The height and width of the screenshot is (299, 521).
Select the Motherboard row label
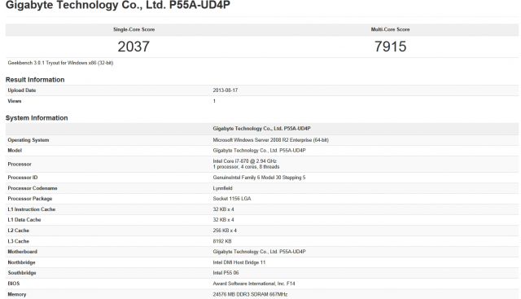click(x=22, y=252)
